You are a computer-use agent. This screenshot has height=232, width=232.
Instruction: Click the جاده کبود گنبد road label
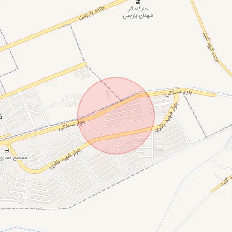[x=211, y=47]
